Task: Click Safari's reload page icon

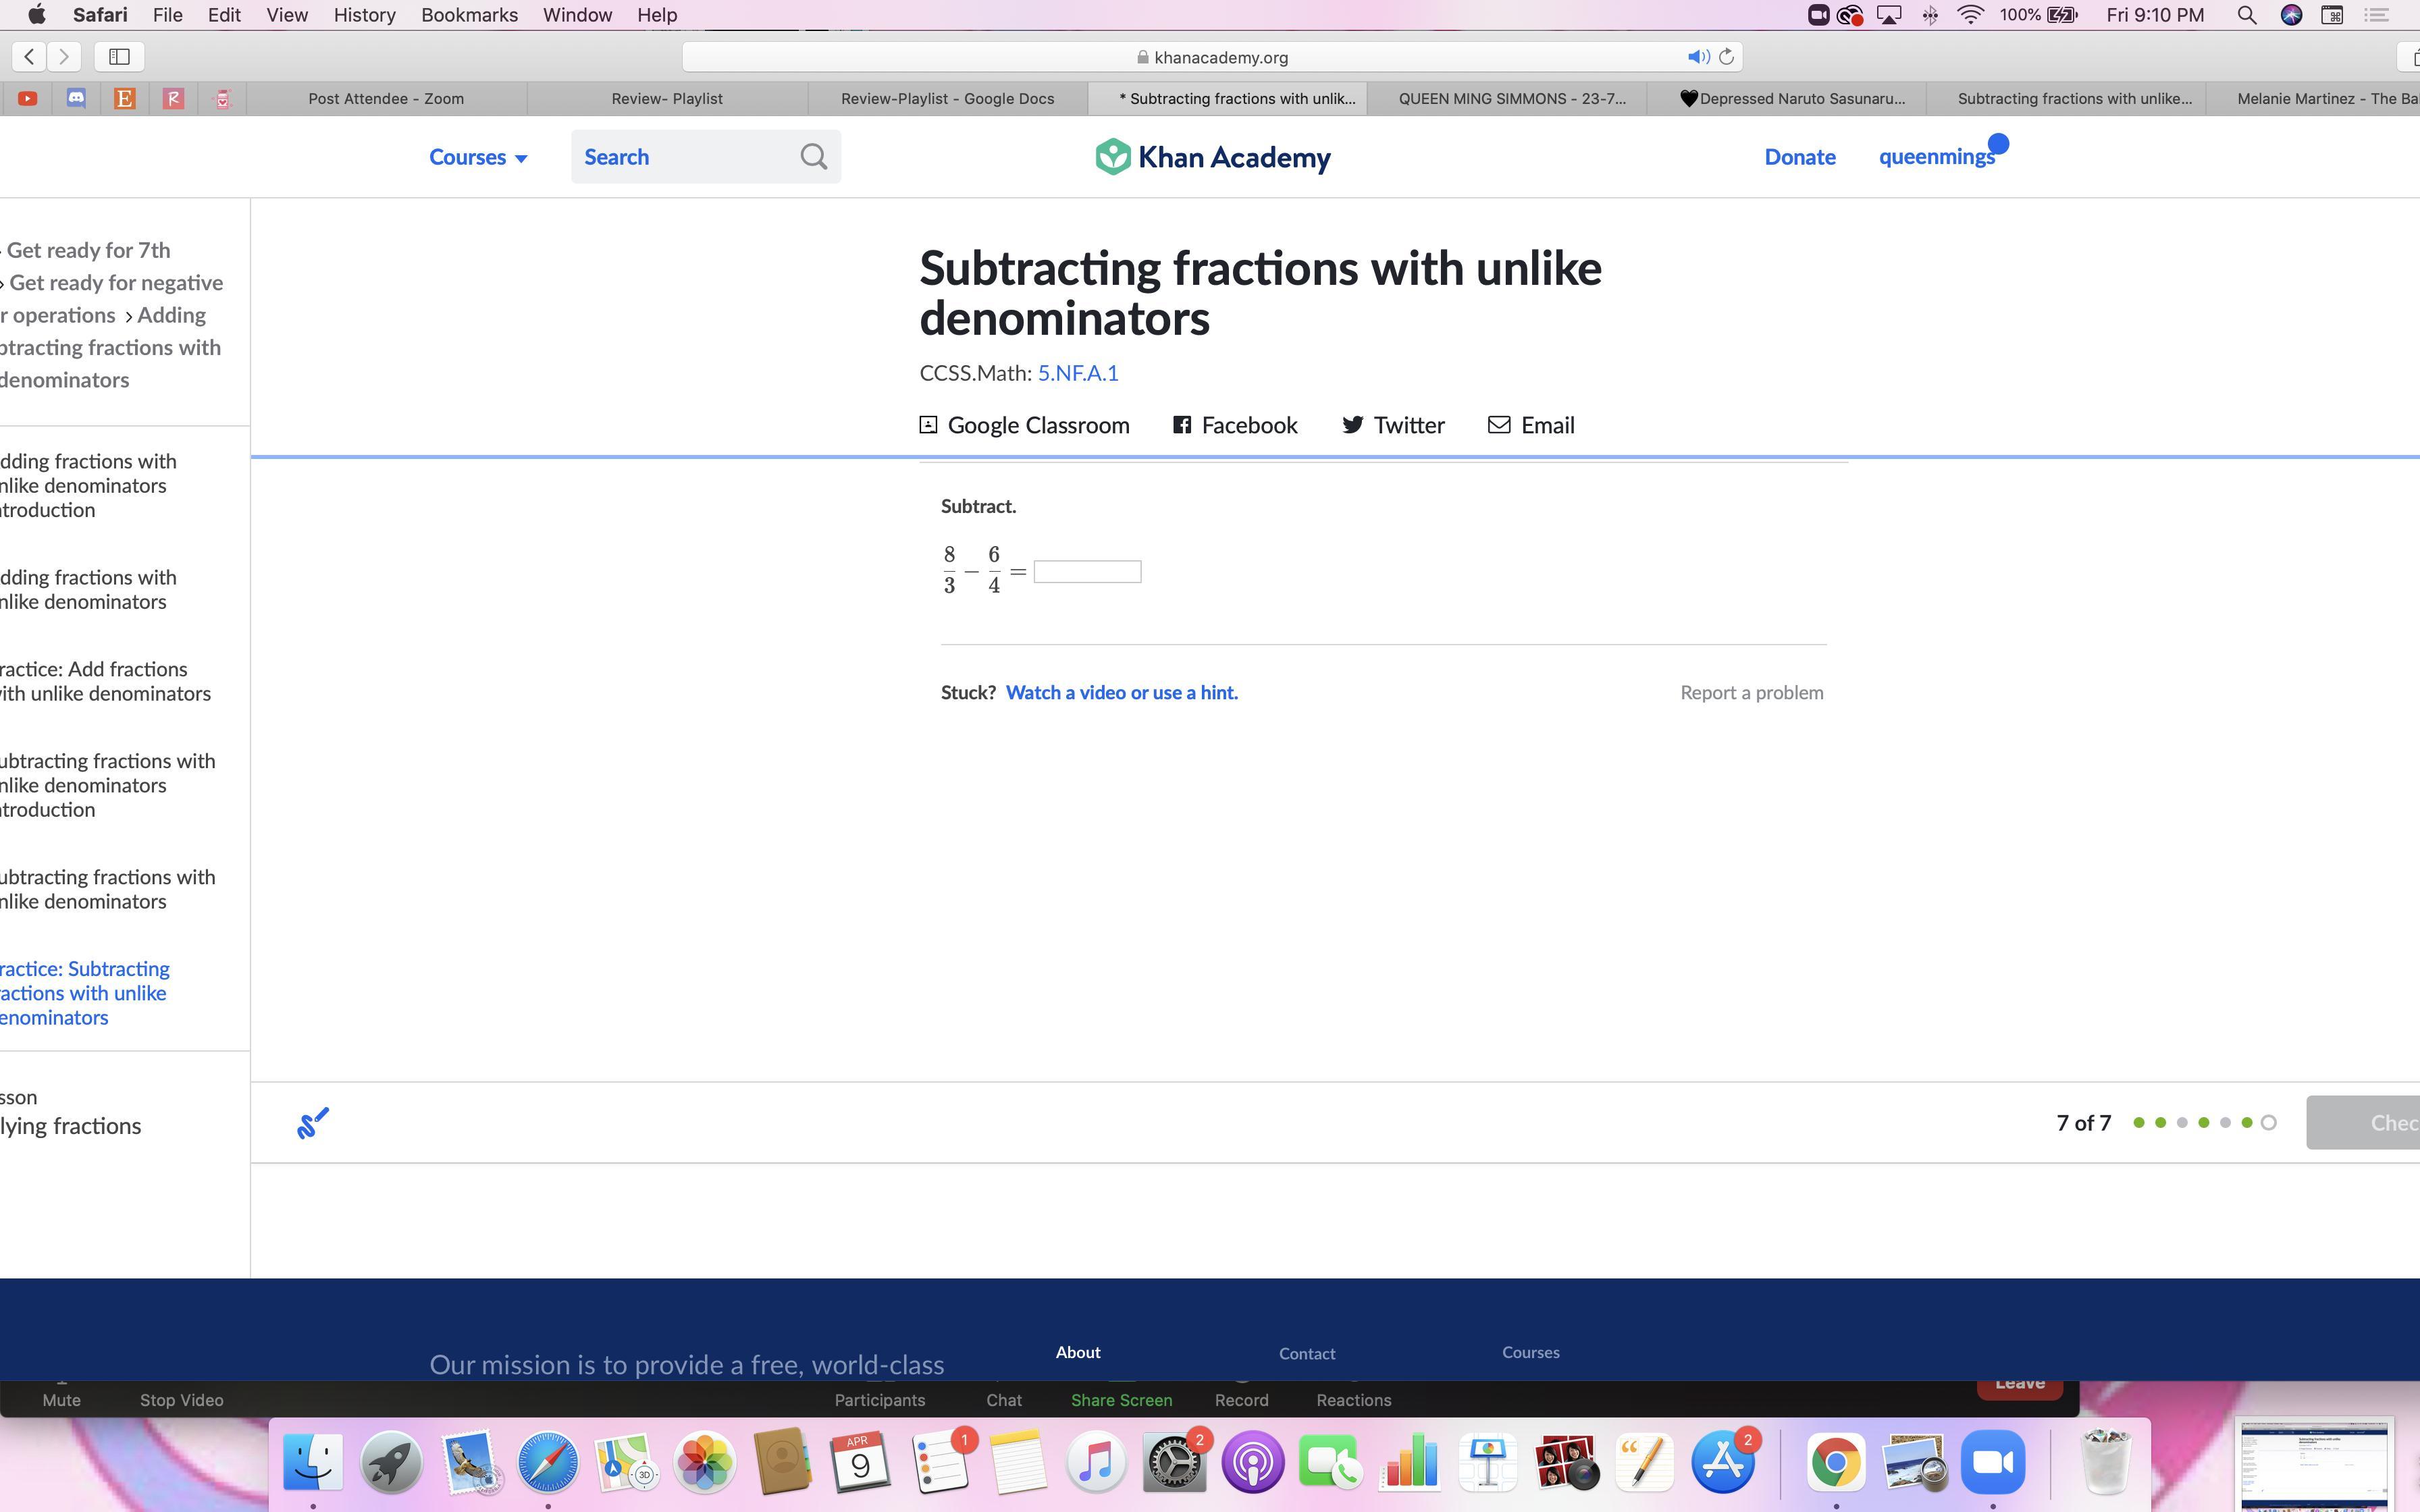Action: [x=1726, y=57]
